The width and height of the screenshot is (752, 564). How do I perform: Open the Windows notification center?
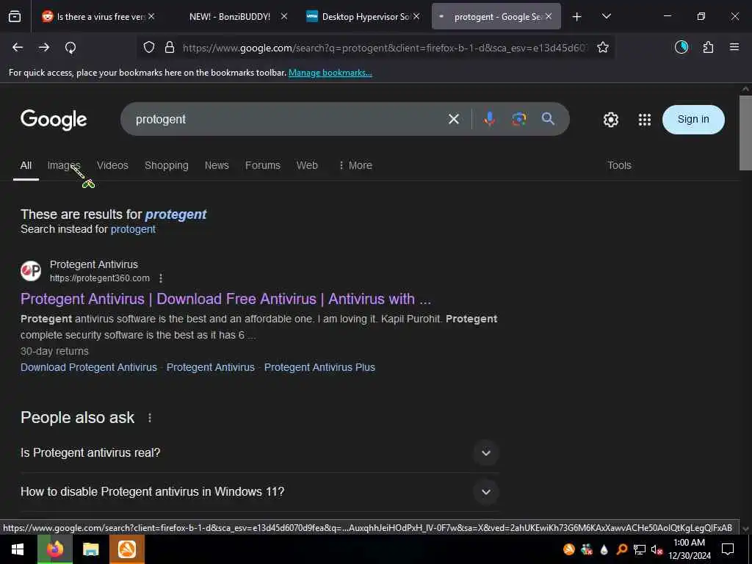pyautogui.click(x=728, y=549)
